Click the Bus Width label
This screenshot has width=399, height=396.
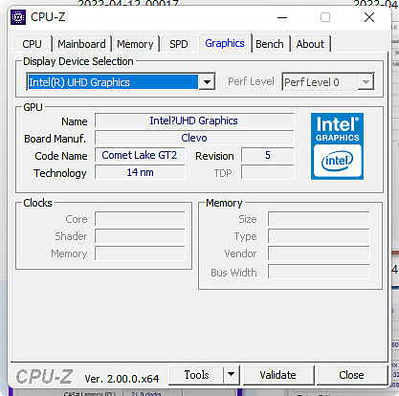(233, 273)
